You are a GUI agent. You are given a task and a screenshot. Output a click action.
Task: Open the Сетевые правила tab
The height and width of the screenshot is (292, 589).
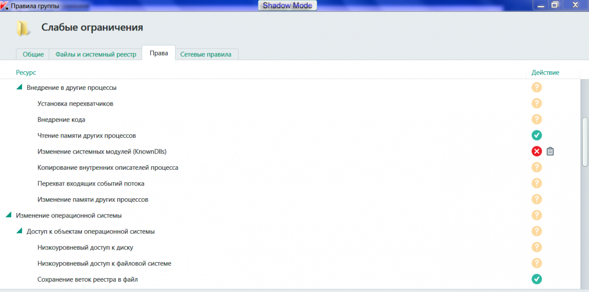206,54
